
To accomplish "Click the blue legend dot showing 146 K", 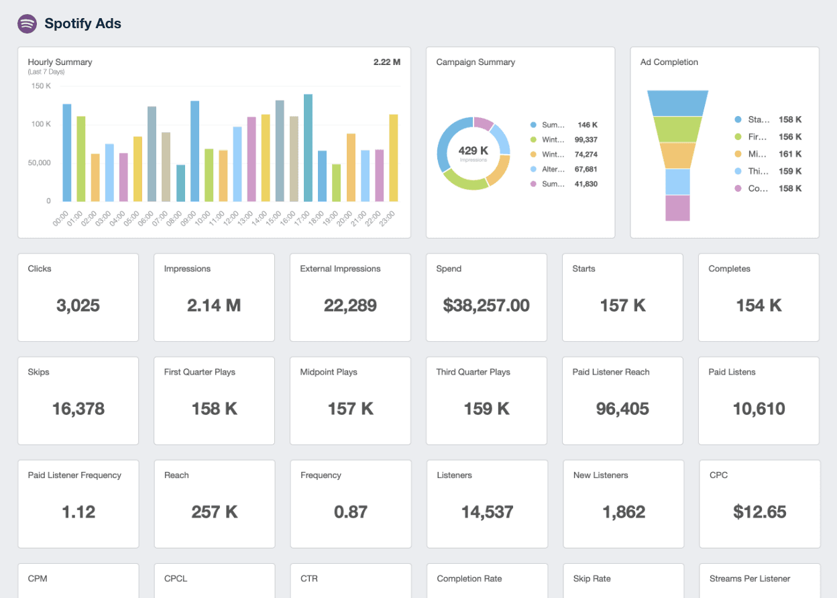I will pos(534,125).
